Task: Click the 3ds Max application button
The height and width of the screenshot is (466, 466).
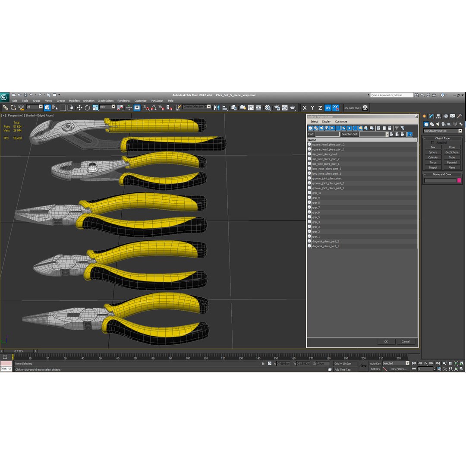Action: [4, 97]
